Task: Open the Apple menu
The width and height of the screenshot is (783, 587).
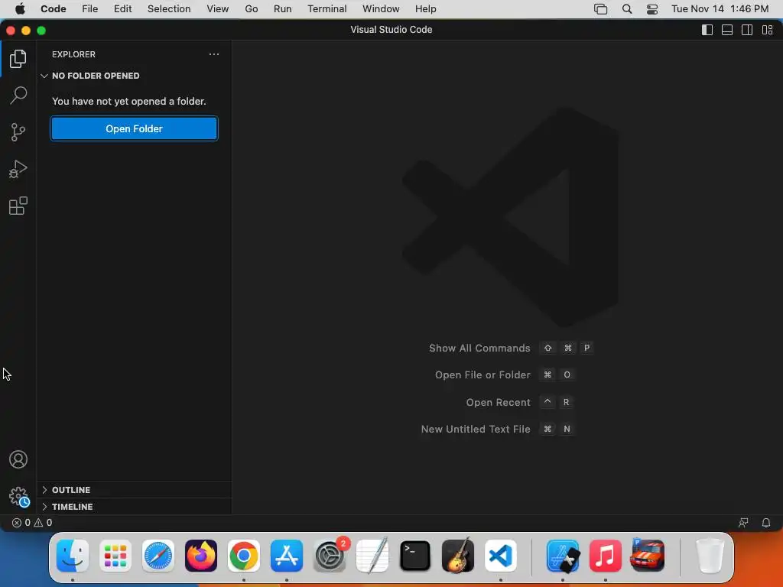Action: coord(20,9)
